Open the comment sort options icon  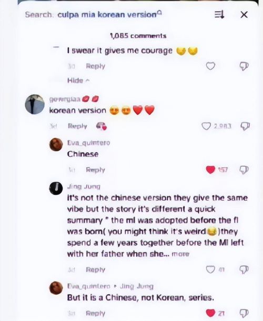pos(219,15)
